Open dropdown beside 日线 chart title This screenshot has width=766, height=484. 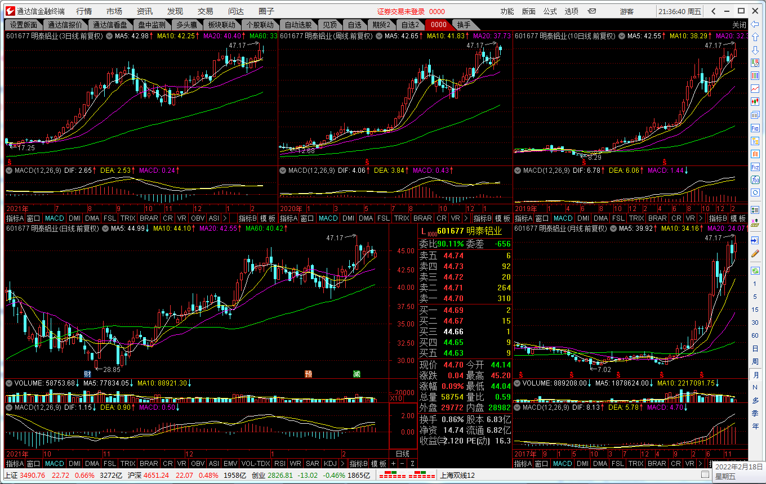click(104, 228)
